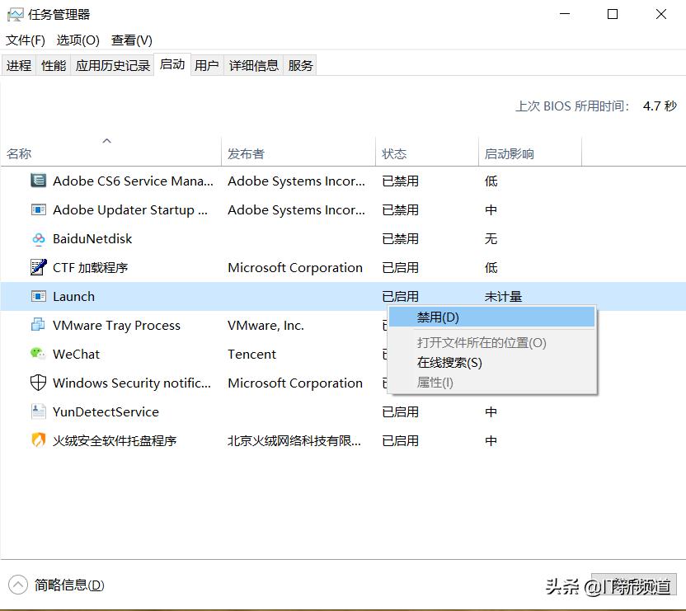The width and height of the screenshot is (686, 611).
Task: Switch to the 服务 tab
Action: click(300, 64)
